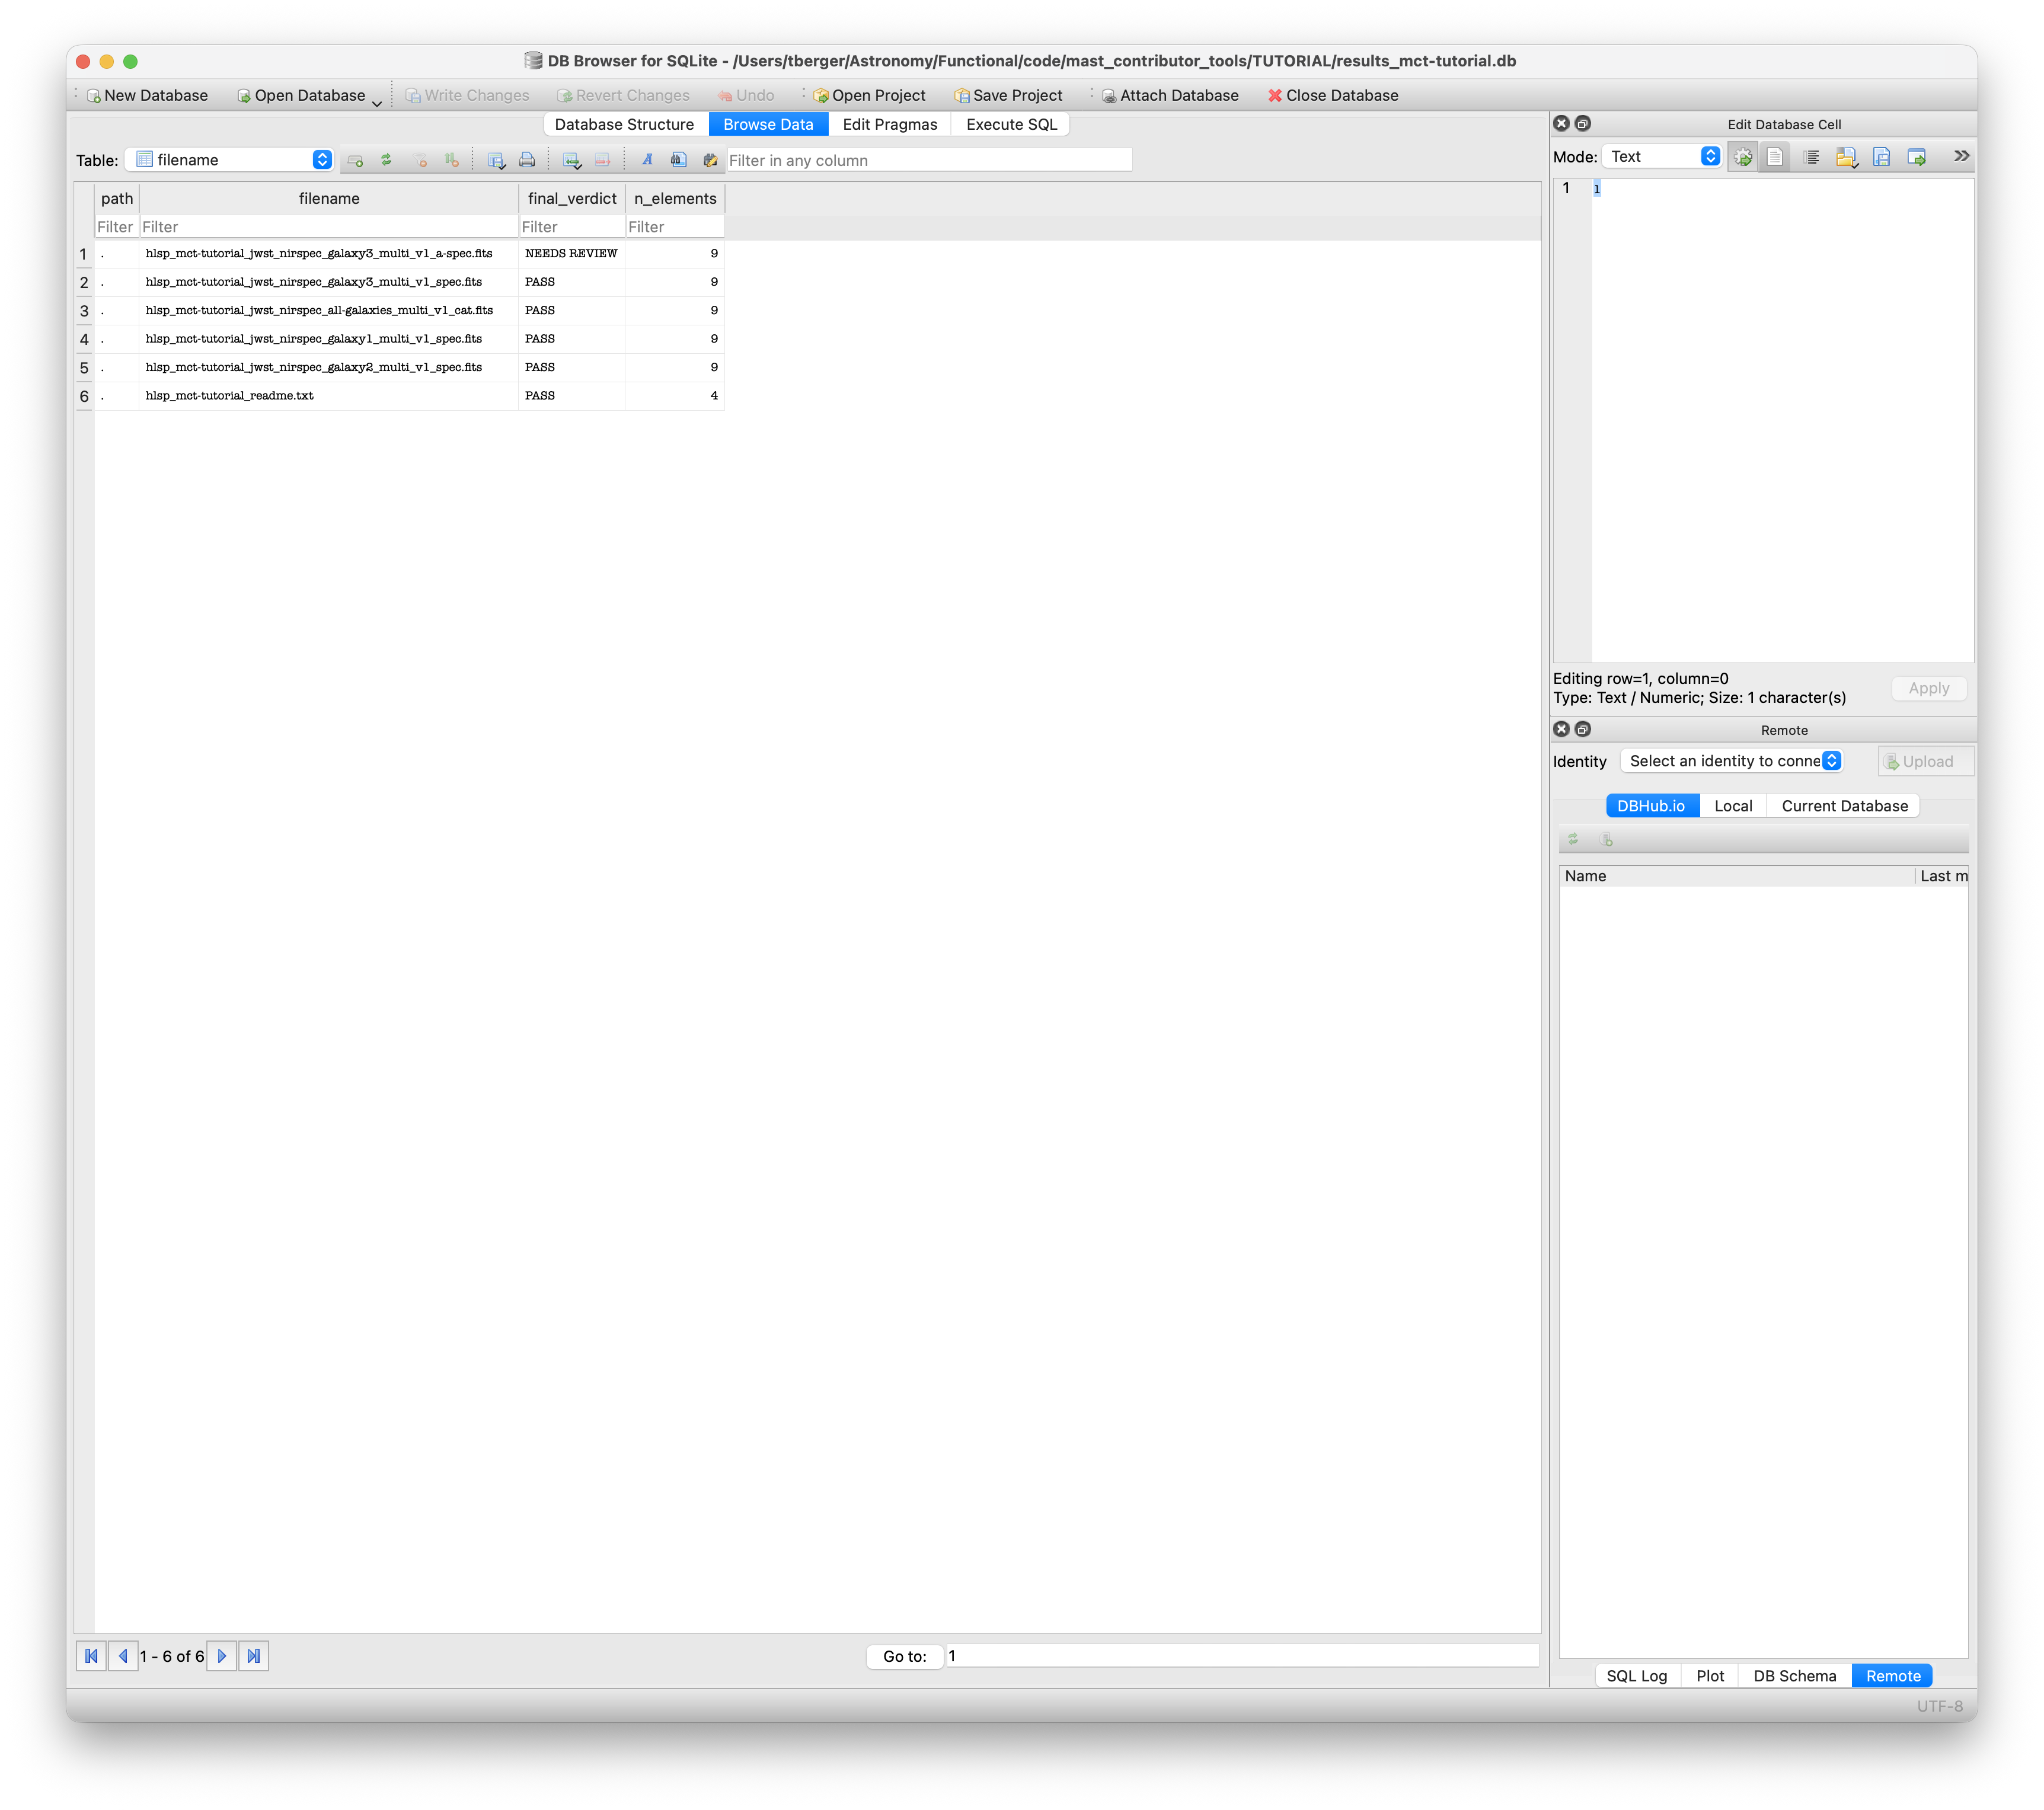Click the clear sorting icon
Viewport: 2044px width, 1810px height.
452,160
